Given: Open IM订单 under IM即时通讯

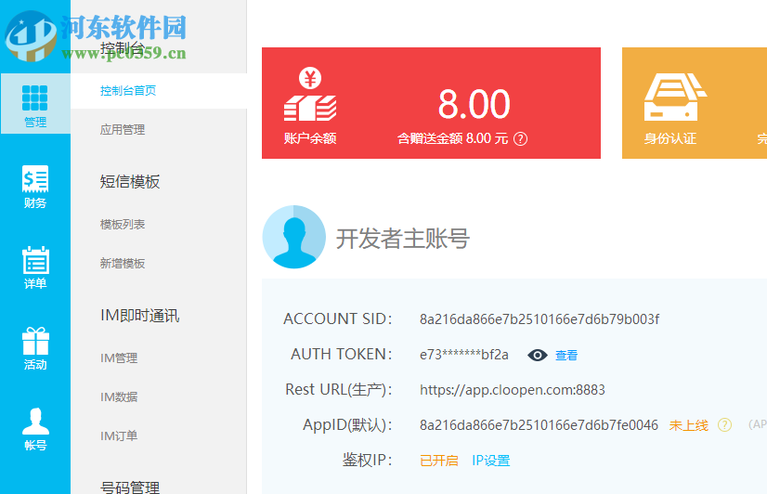Looking at the screenshot, I should (x=119, y=435).
